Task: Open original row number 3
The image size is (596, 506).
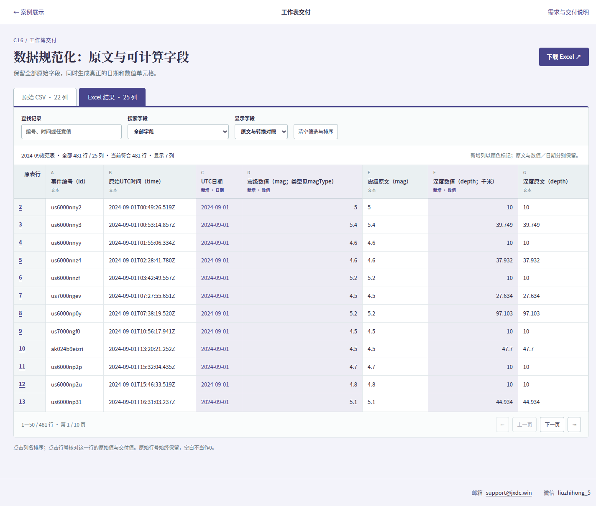Action: 20,225
